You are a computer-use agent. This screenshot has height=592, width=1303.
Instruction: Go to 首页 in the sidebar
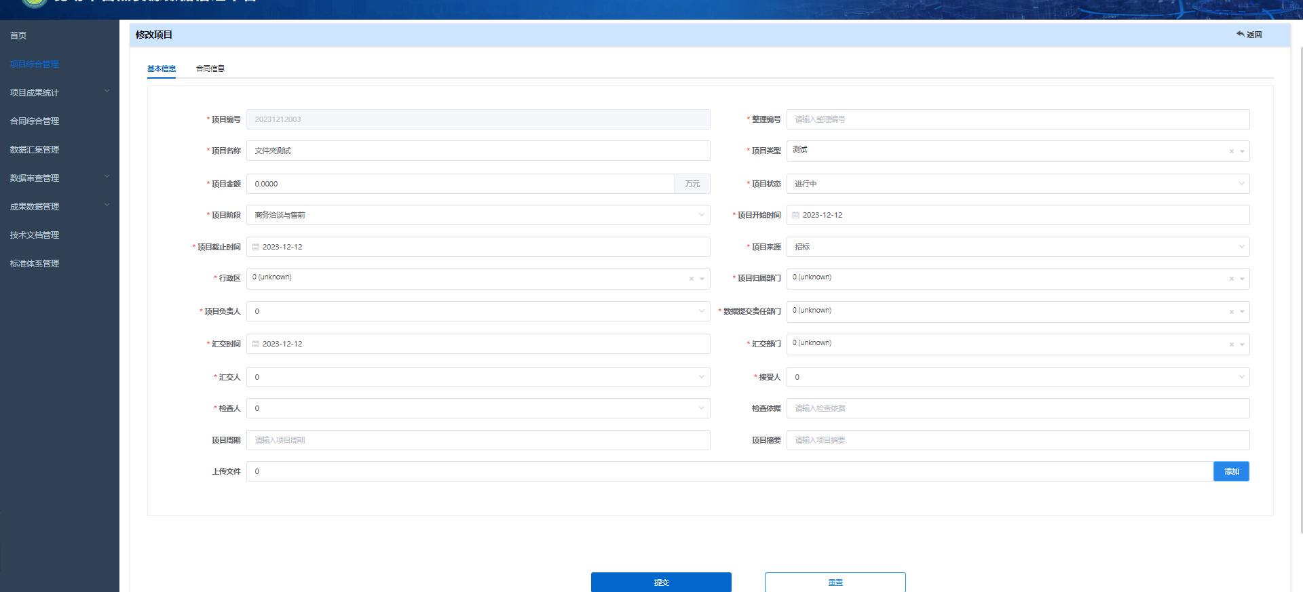click(x=18, y=35)
